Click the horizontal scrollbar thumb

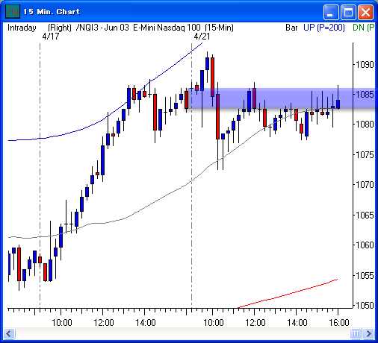(356, 333)
